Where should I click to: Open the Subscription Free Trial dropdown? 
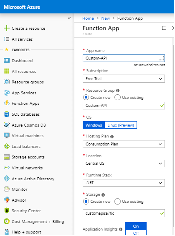(124, 79)
